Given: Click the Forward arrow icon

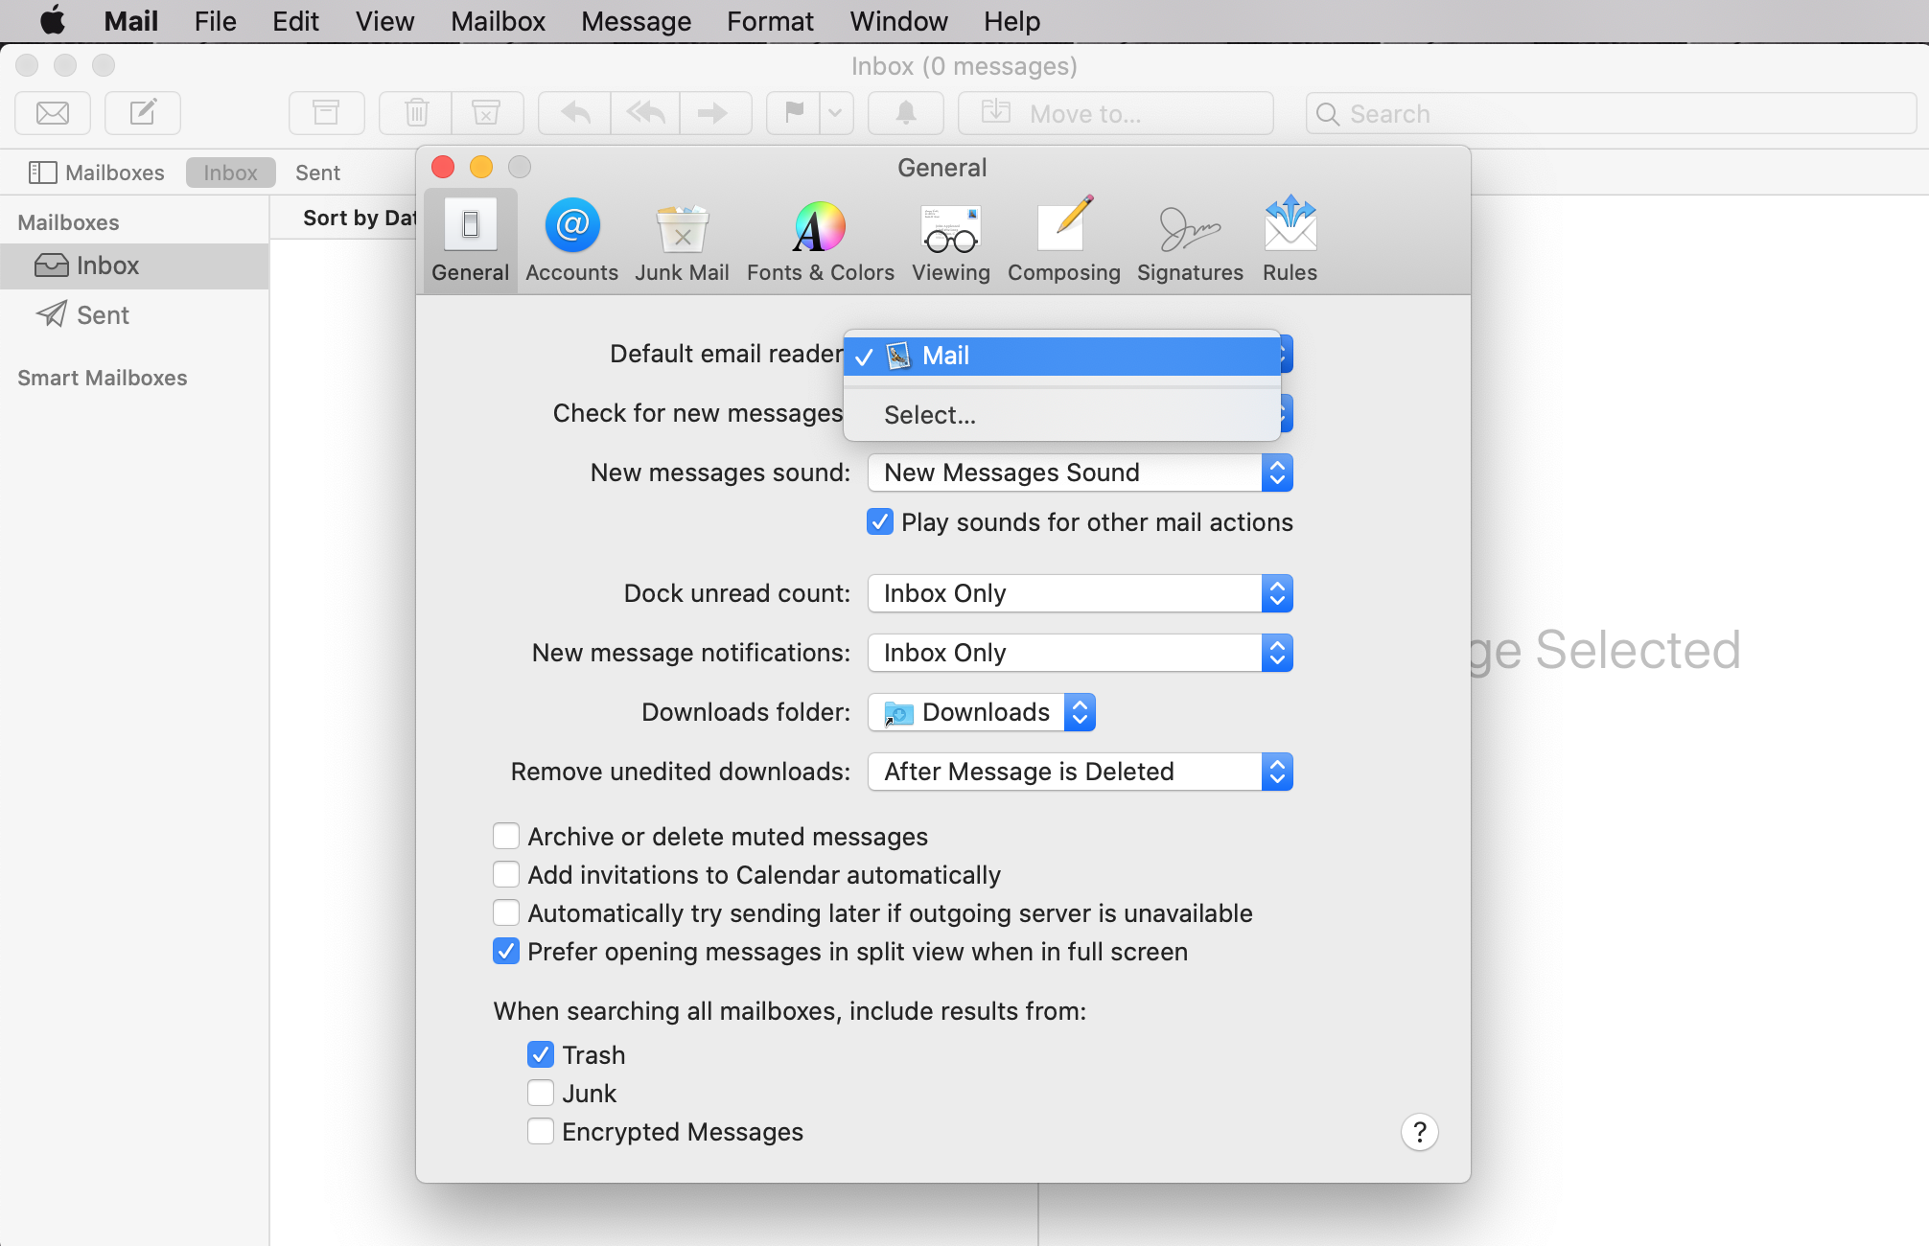Looking at the screenshot, I should point(715,113).
